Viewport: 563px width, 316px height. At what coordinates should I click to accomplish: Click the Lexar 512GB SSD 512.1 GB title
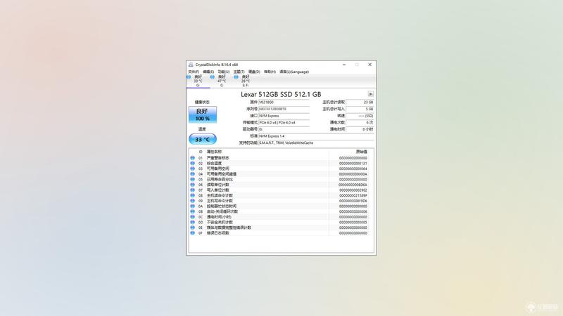pyautogui.click(x=281, y=94)
